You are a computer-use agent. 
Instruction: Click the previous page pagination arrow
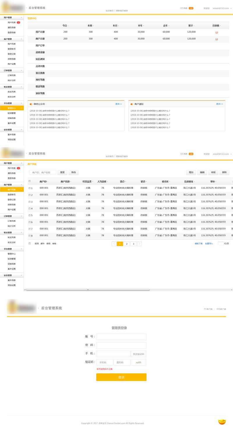(x=114, y=244)
